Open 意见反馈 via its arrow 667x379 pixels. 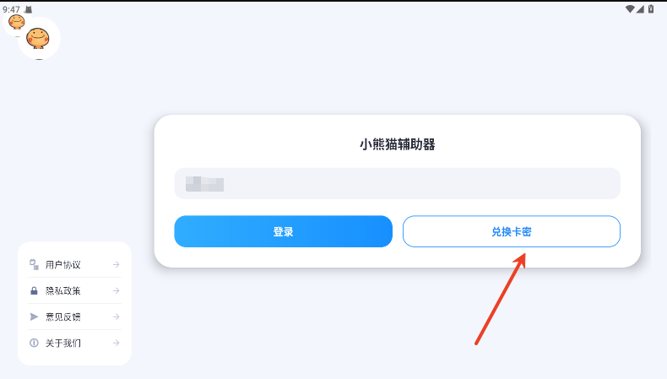click(117, 317)
